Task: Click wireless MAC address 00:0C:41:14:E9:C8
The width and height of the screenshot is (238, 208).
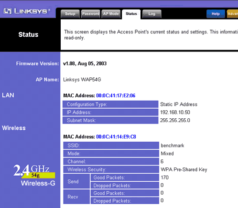Action: click(x=116, y=137)
